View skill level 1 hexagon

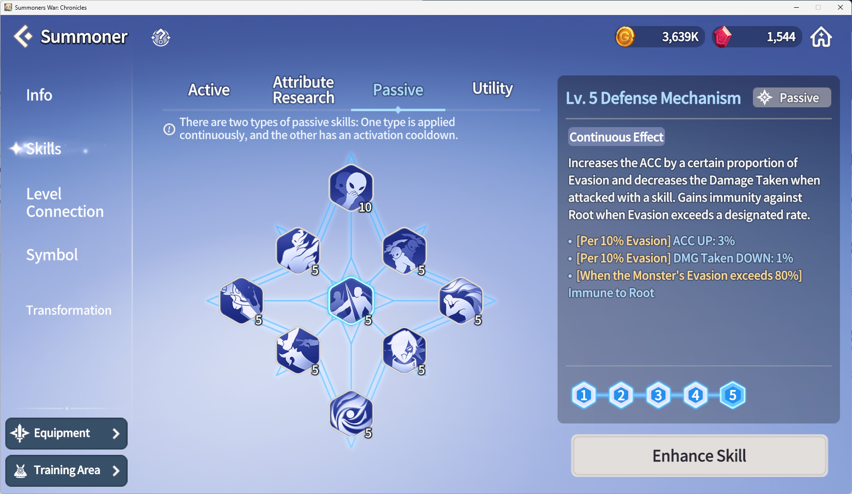pyautogui.click(x=584, y=395)
